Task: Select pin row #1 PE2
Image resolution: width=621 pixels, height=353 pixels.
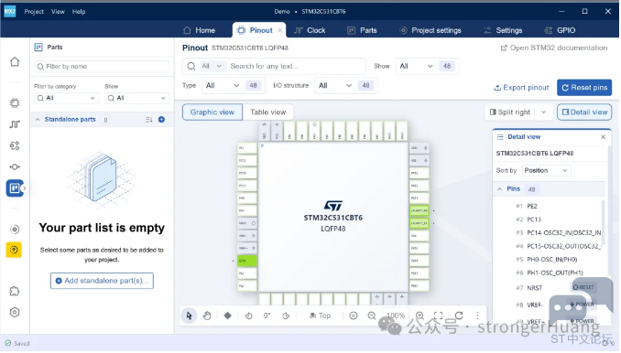Action: tap(549, 207)
